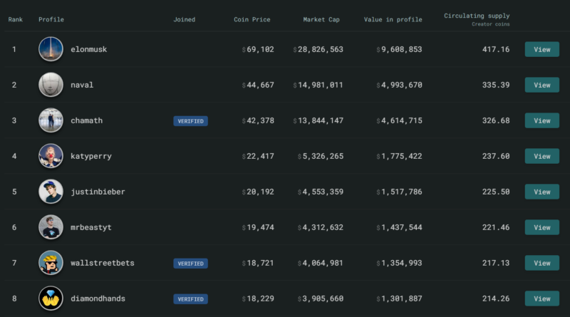The width and height of the screenshot is (570, 317).
Task: View elonmusk's profile
Action: [542, 49]
